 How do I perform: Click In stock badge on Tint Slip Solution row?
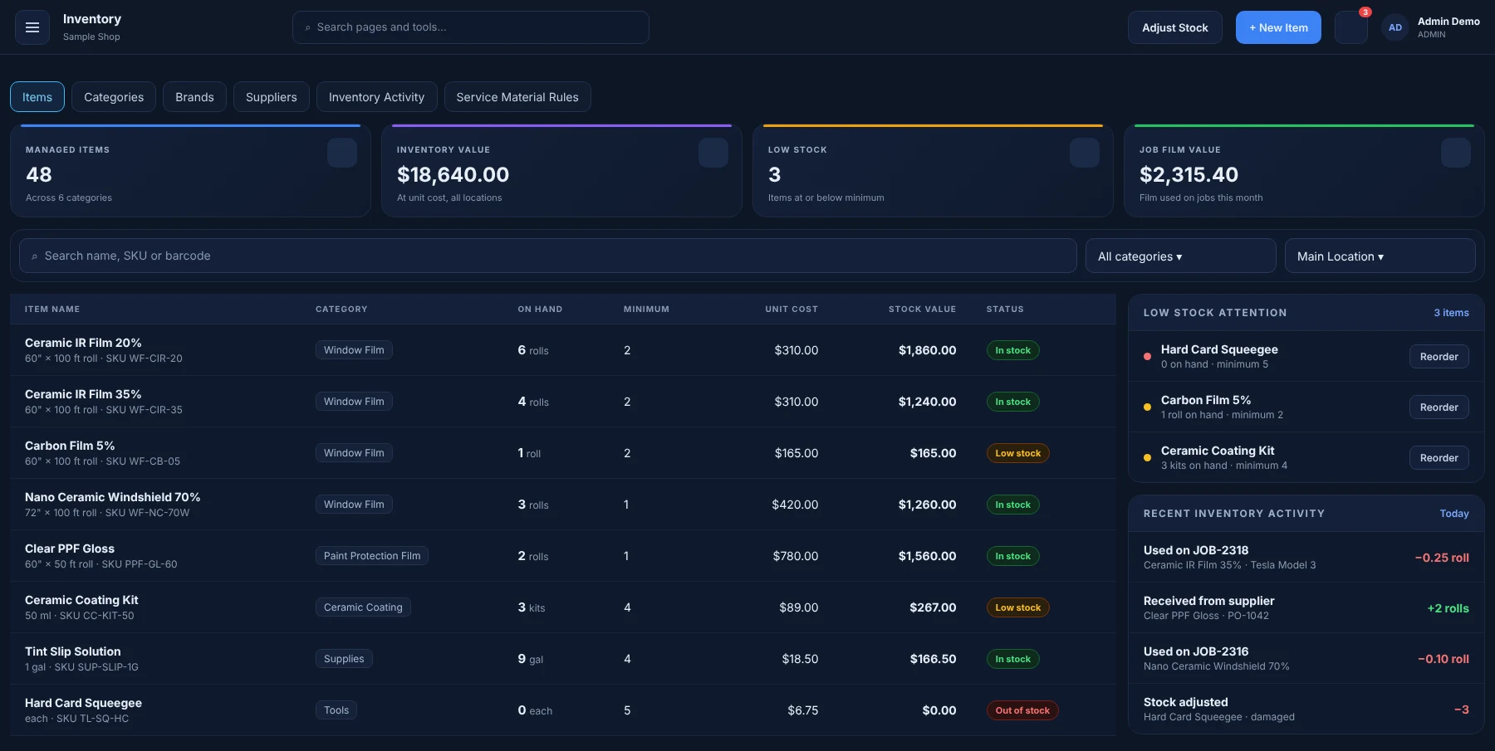pyautogui.click(x=1012, y=659)
